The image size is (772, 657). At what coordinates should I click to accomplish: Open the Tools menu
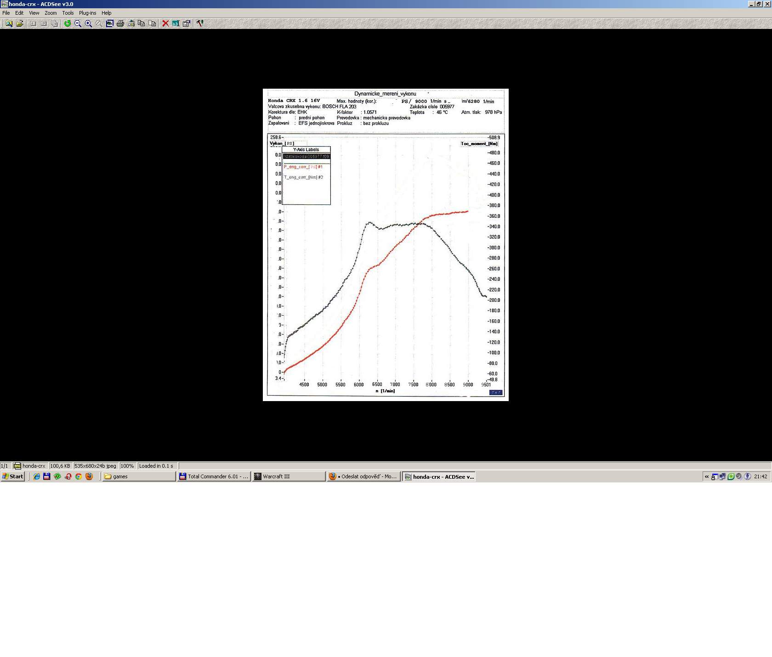click(x=68, y=13)
